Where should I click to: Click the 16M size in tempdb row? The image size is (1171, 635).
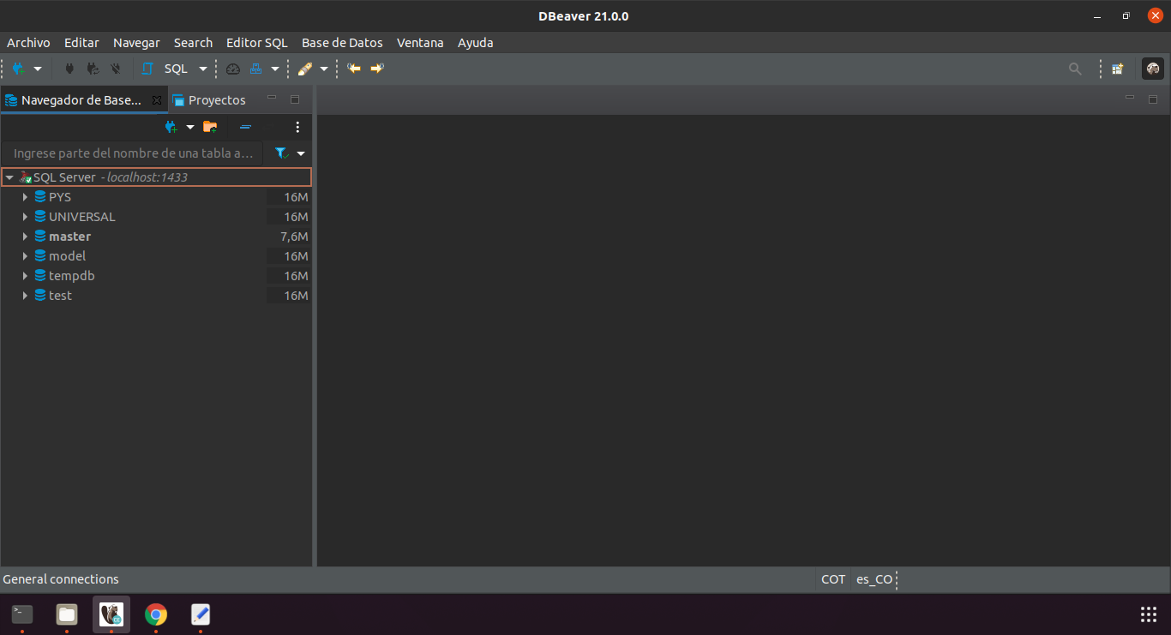tap(296, 276)
